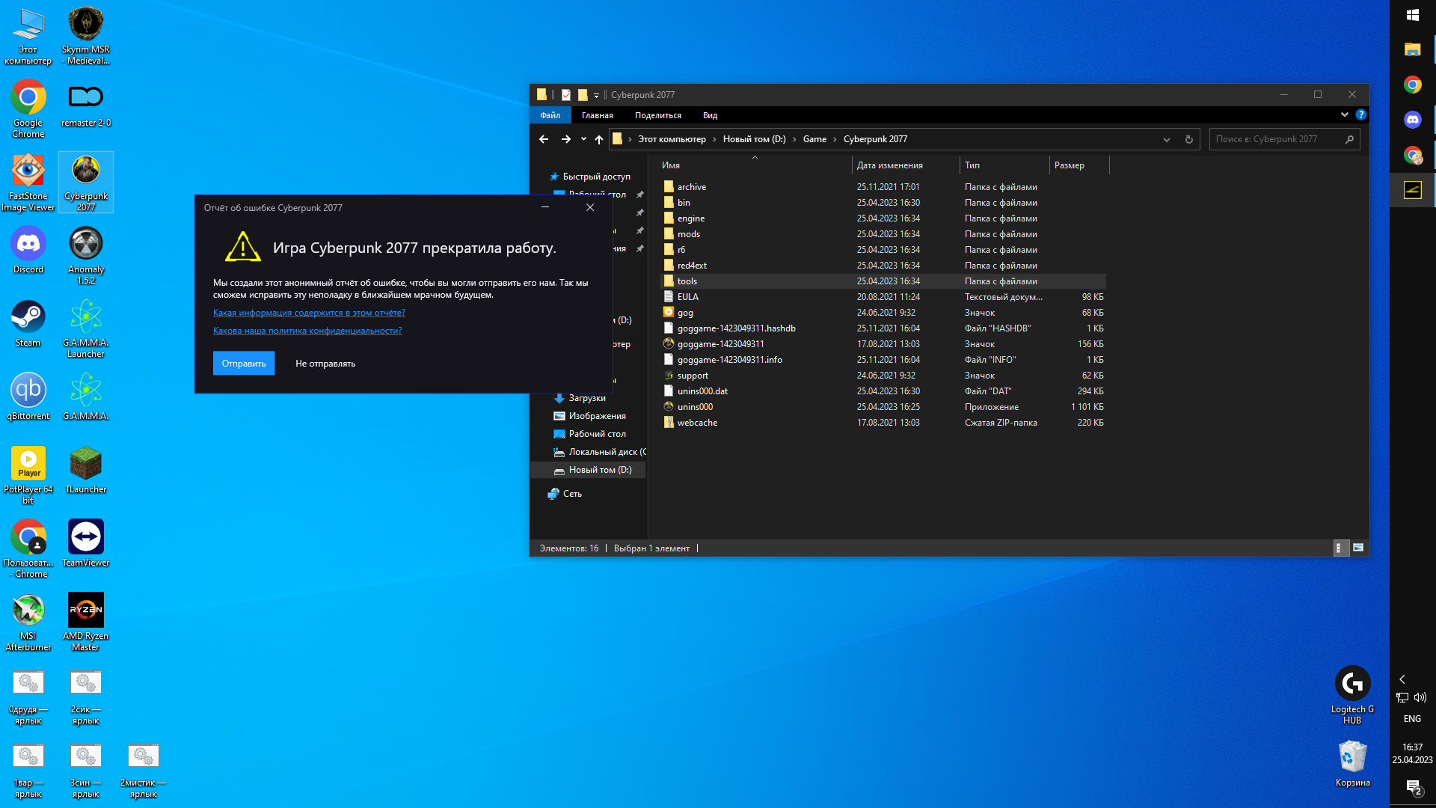Screen dimensions: 1436x808
Task: Open Skyrim MSR Medieval desktop icon
Action: pyautogui.click(x=86, y=36)
